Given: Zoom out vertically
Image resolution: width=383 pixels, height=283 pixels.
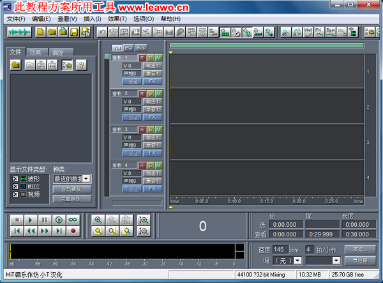Looking at the screenshot, I should [144, 231].
